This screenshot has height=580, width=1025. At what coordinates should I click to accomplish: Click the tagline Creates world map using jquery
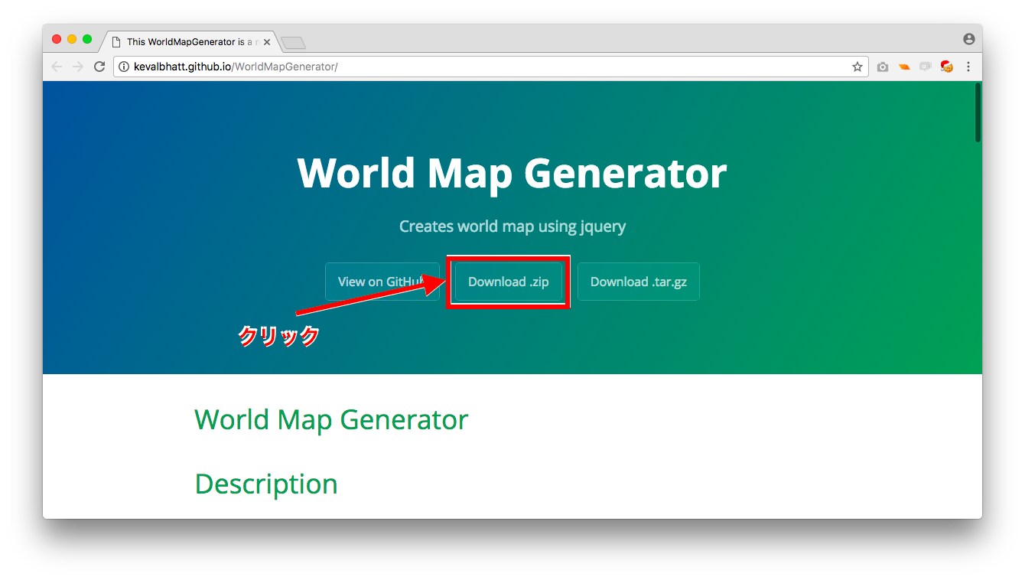512,226
